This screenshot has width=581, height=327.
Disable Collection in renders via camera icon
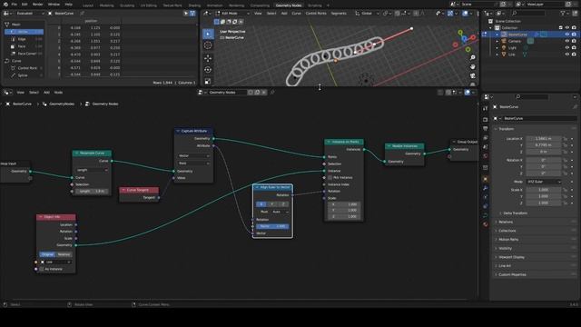[x=574, y=28]
